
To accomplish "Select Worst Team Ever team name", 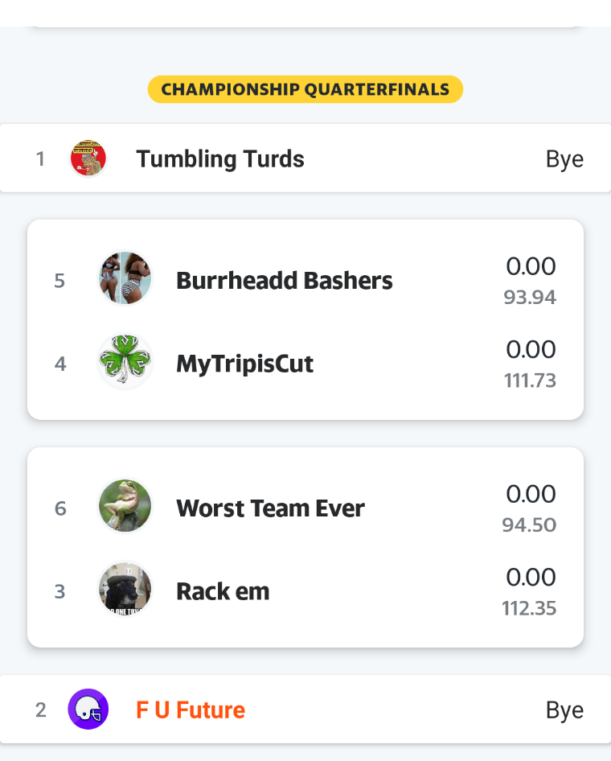I will [x=271, y=508].
